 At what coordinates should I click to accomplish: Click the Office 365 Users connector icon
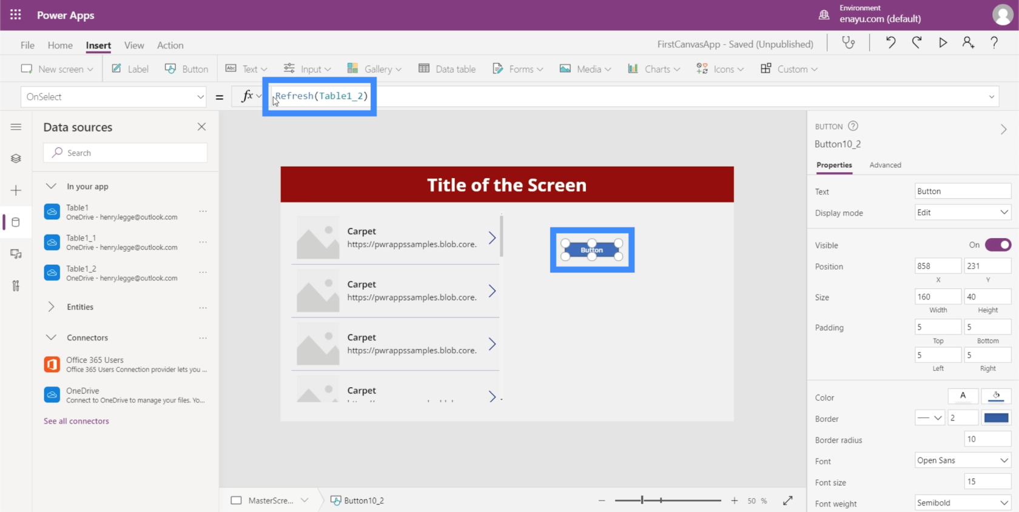pyautogui.click(x=52, y=364)
